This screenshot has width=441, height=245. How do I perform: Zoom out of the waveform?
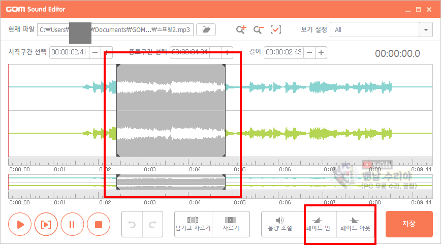[x=258, y=29]
